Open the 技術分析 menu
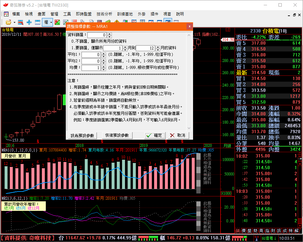 coord(104,14)
